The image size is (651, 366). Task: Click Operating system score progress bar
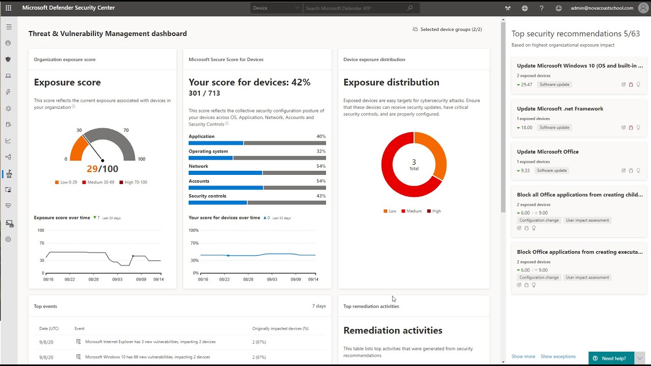click(257, 158)
